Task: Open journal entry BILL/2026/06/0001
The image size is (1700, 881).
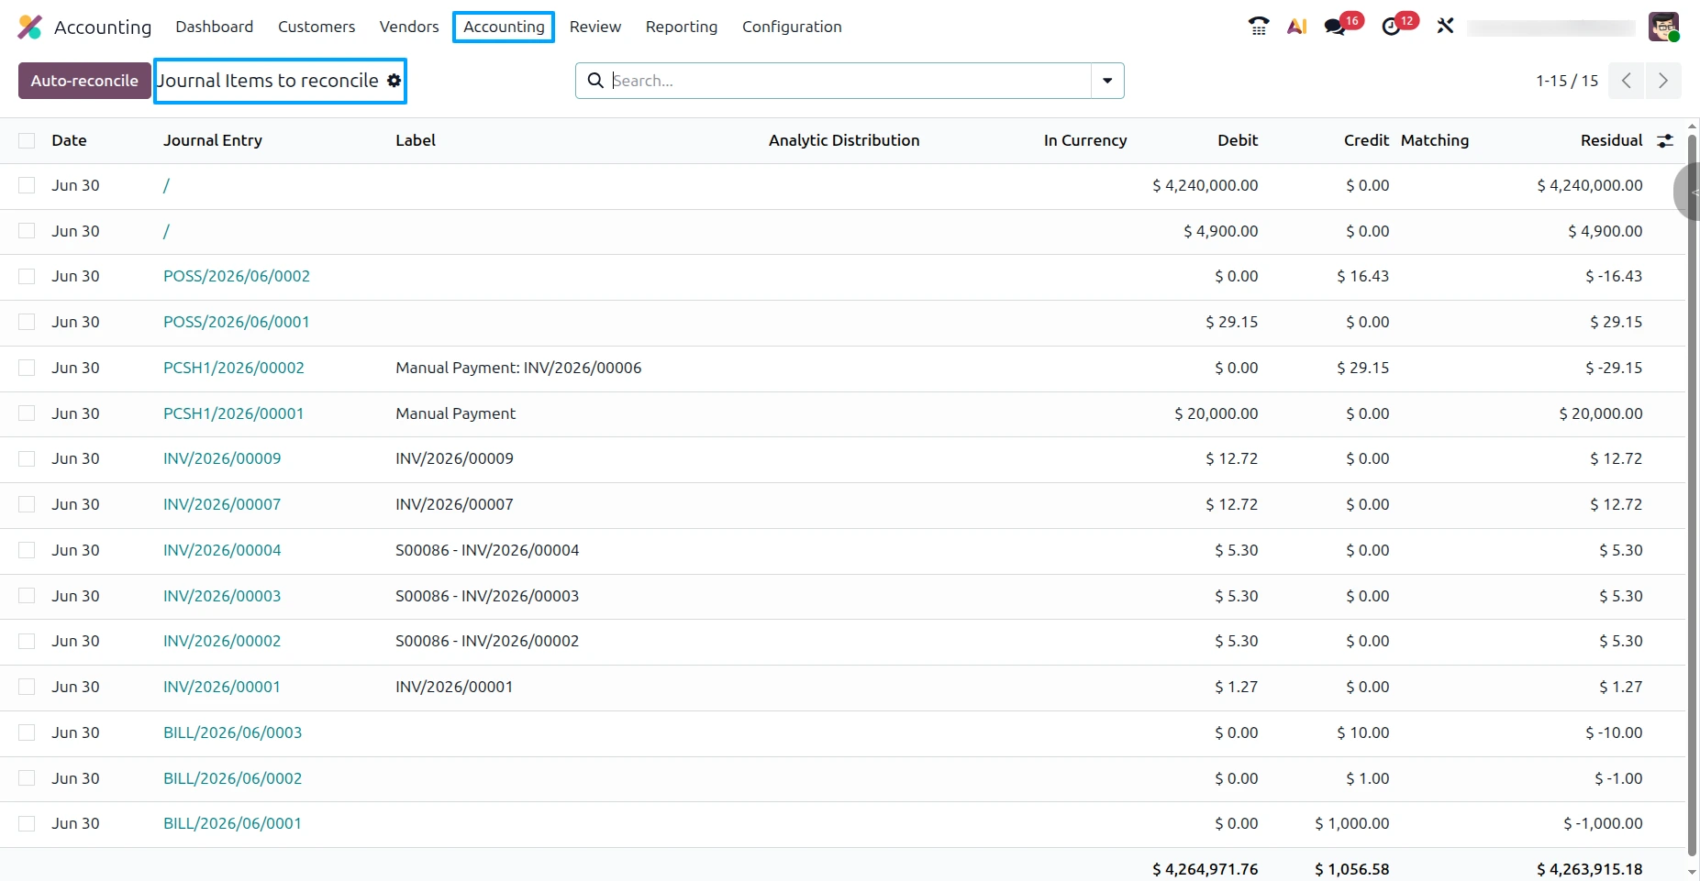Action: pos(232,823)
